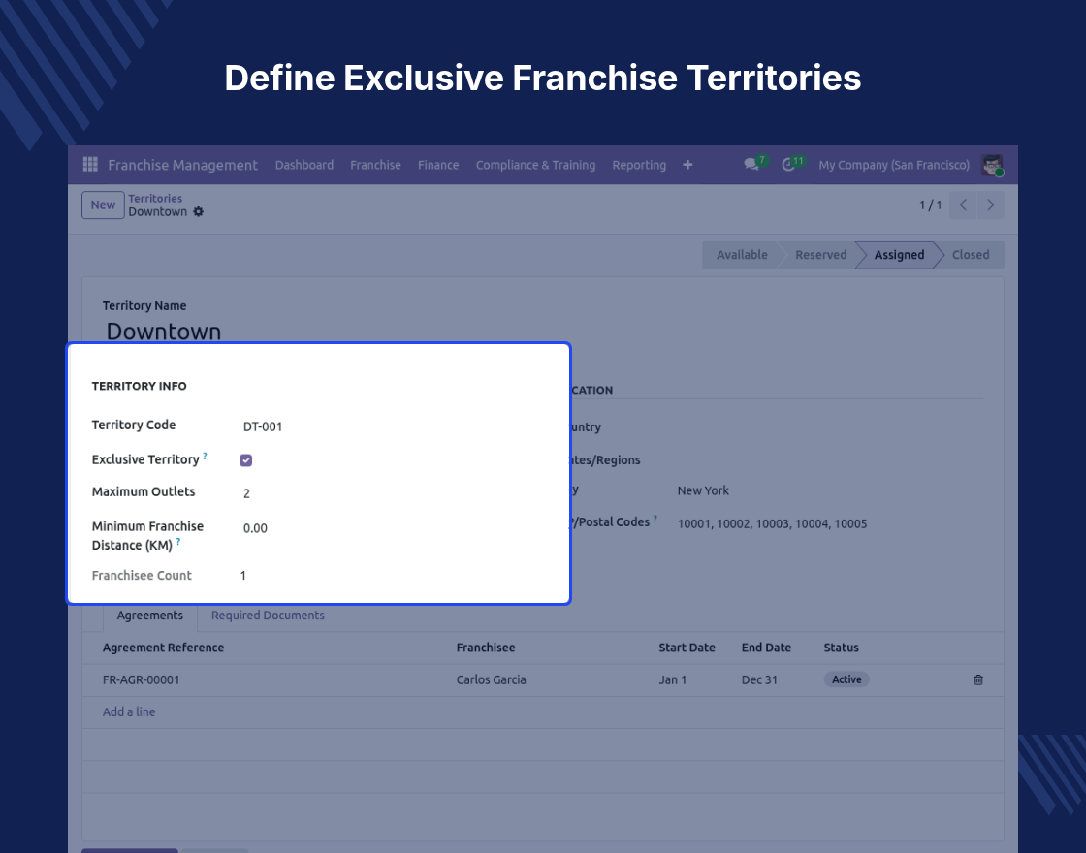This screenshot has width=1086, height=853.
Task: Sort by Start Date column header
Action: point(687,648)
